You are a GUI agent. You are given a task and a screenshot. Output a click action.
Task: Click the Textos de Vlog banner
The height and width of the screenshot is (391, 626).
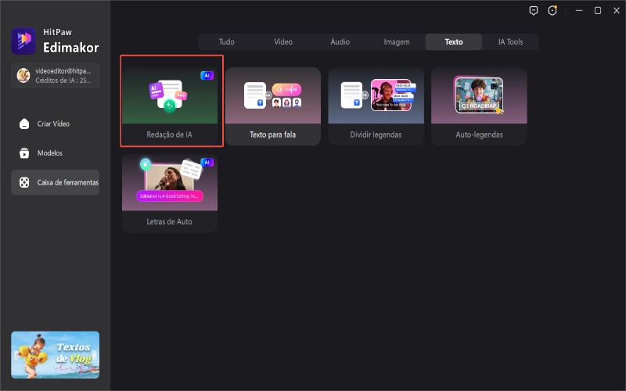(55, 354)
